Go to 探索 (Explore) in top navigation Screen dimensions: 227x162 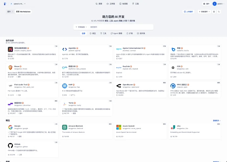coord(99,4)
